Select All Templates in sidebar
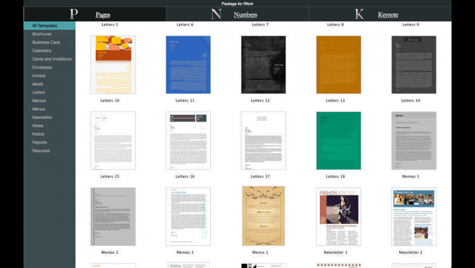This screenshot has height=268, width=475. click(x=49, y=26)
